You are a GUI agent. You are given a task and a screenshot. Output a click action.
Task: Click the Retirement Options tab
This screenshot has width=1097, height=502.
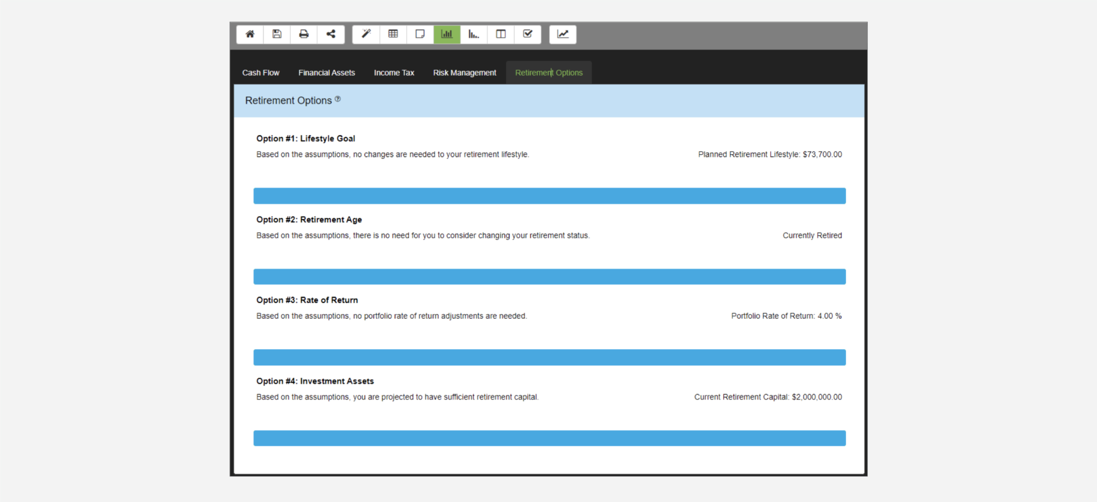548,73
